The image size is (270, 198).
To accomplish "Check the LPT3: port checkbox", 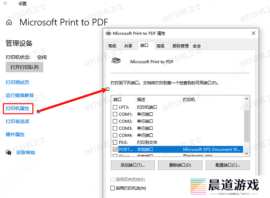I will click(x=115, y=107).
